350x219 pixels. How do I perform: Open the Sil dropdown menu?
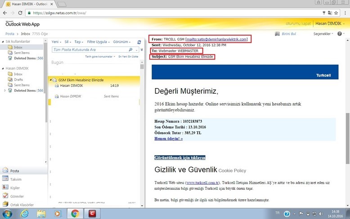(68, 42)
